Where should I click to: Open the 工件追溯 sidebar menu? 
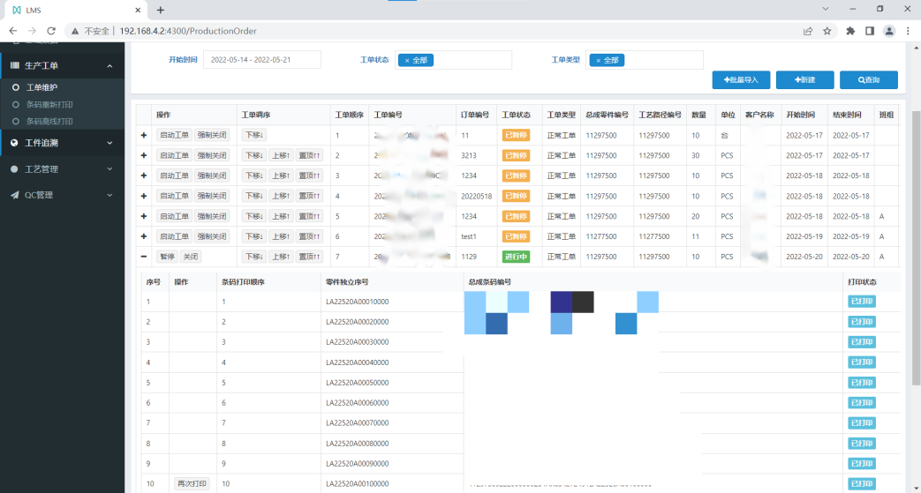(x=62, y=143)
